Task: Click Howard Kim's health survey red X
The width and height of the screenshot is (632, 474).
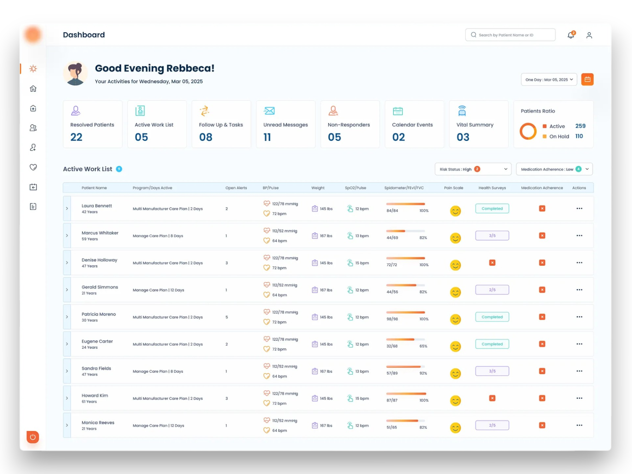Action: click(492, 398)
